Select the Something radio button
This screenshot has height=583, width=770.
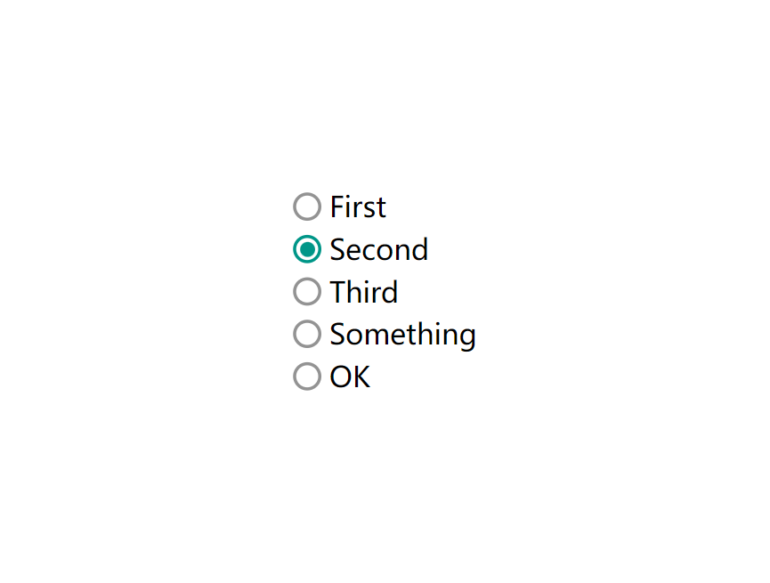click(x=307, y=334)
